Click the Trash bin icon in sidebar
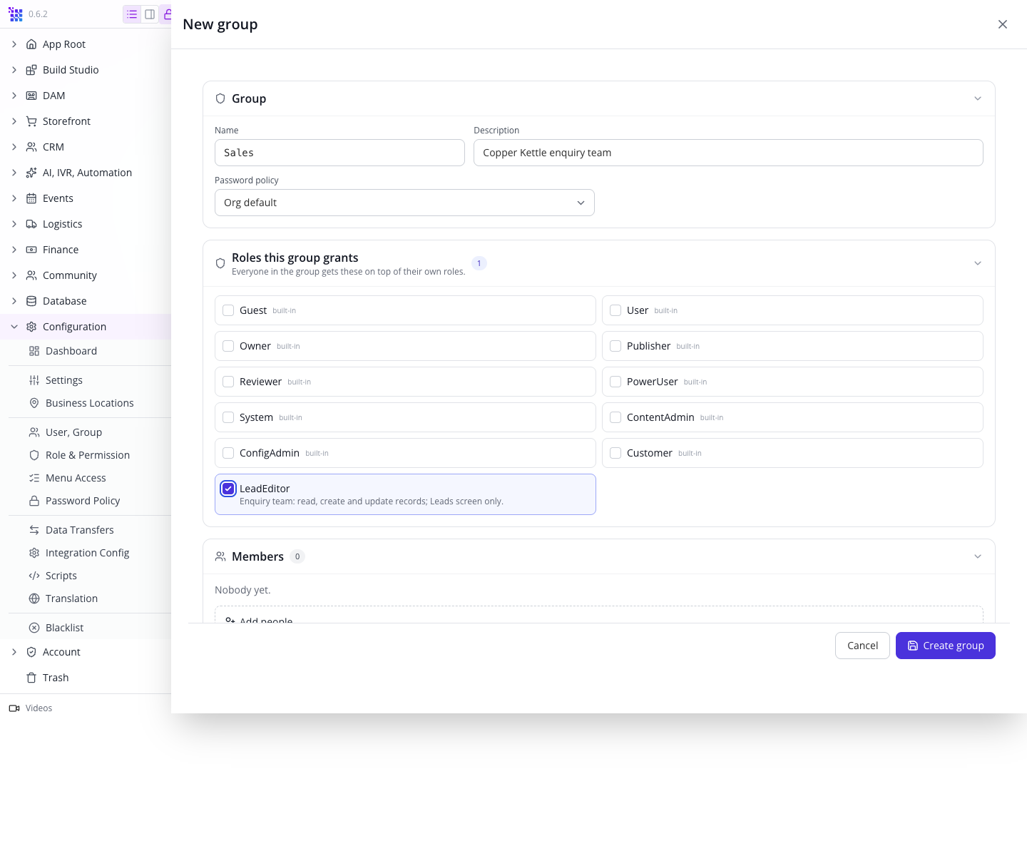1027x856 pixels. coord(31,678)
